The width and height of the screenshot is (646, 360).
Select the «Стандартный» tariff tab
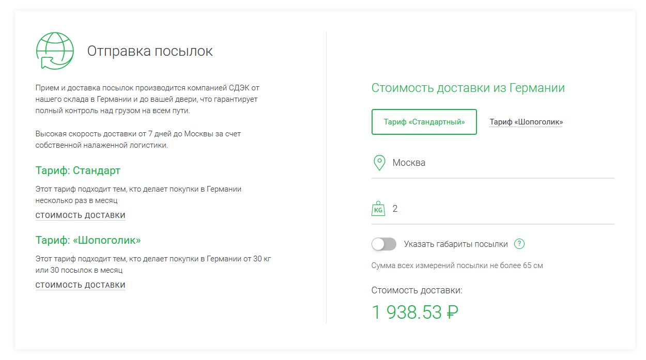[424, 122]
